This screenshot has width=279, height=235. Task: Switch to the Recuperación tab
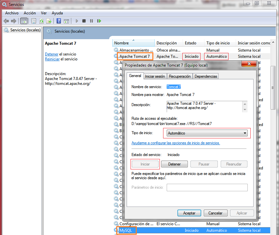click(x=180, y=76)
